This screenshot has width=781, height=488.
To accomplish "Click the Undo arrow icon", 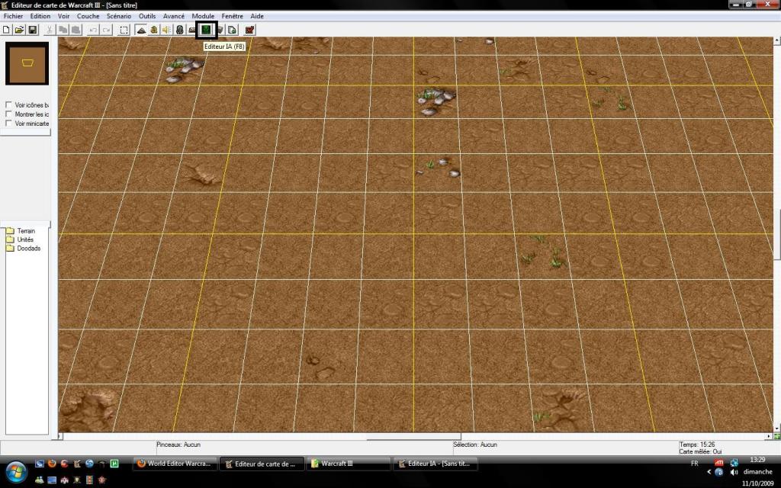I will point(93,30).
